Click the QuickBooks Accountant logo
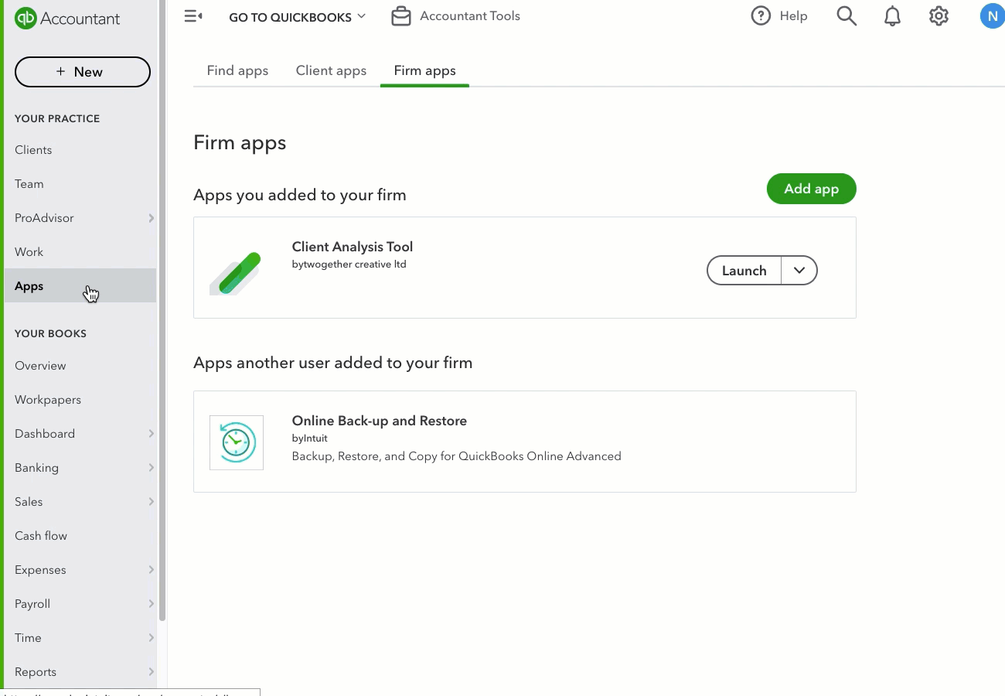This screenshot has height=696, width=1005. click(x=68, y=19)
